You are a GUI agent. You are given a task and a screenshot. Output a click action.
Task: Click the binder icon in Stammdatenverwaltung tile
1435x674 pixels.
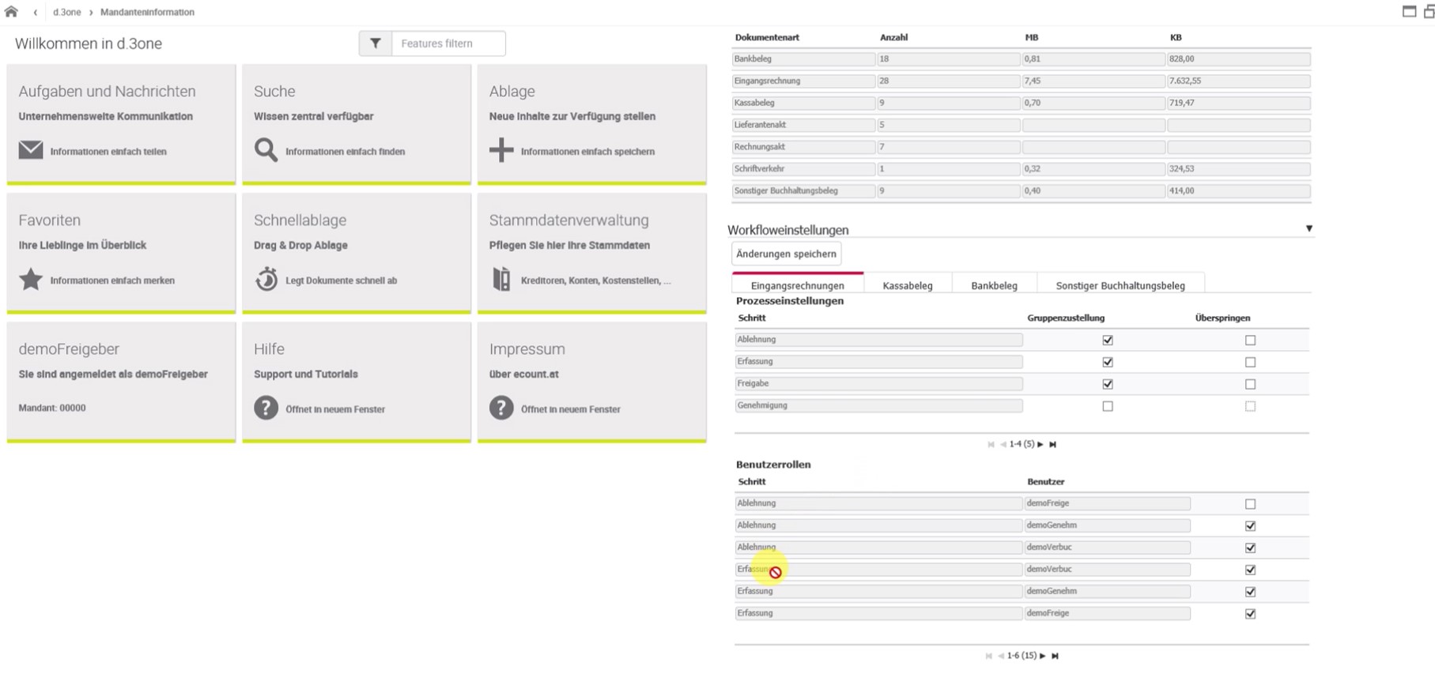[501, 279]
